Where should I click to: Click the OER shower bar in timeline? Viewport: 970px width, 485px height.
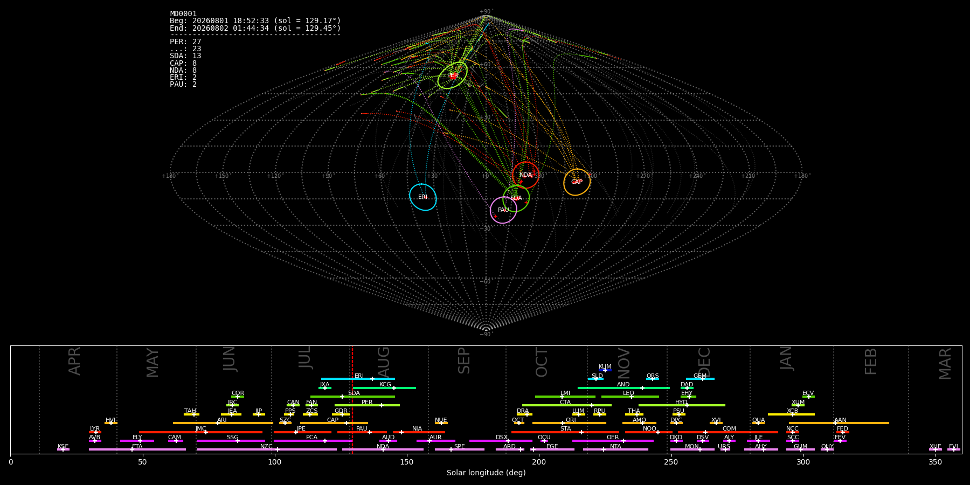click(x=613, y=441)
